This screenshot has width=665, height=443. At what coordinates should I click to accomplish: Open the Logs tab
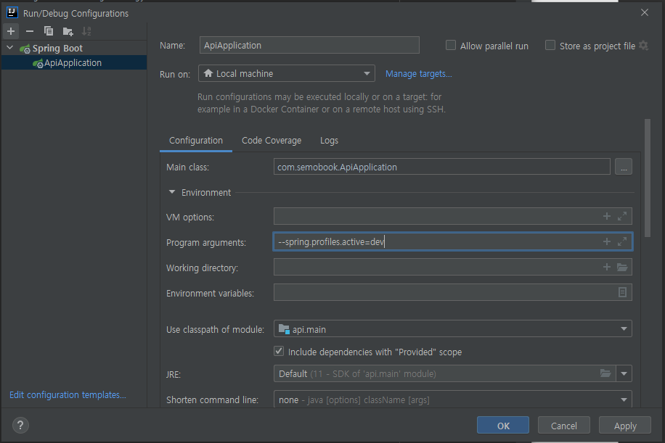point(329,141)
